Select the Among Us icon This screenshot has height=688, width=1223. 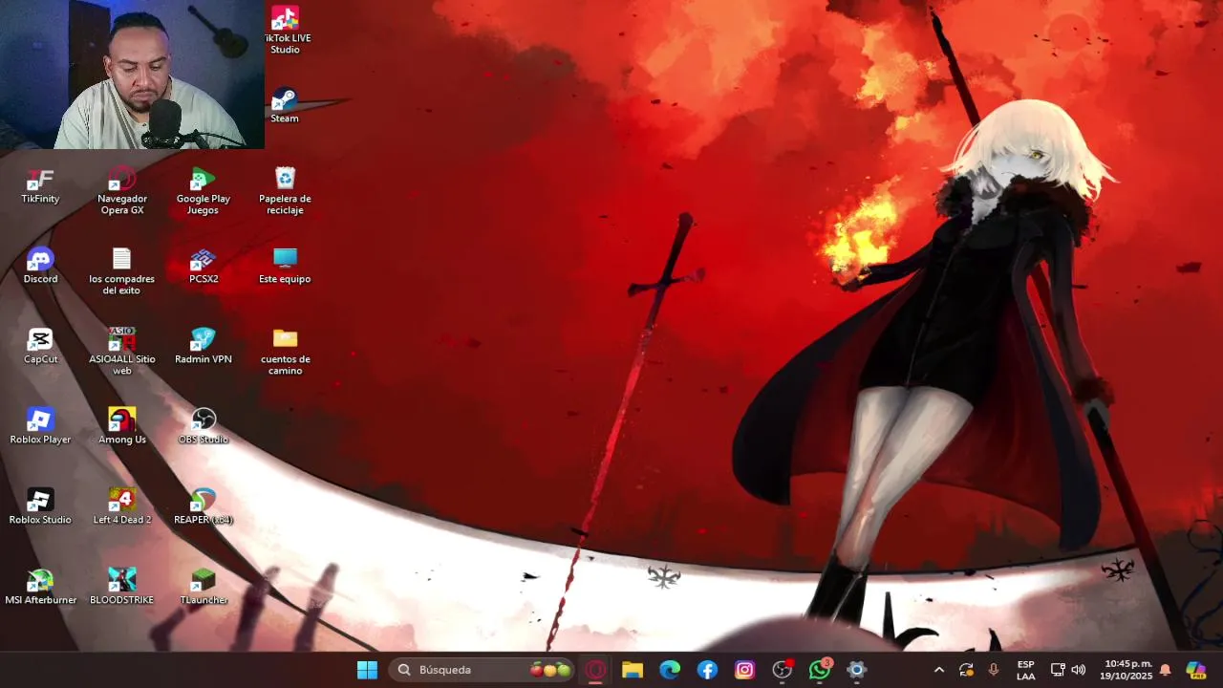(122, 427)
